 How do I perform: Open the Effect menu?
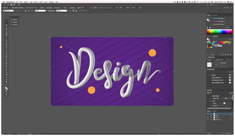pyautogui.click(x=41, y=2)
